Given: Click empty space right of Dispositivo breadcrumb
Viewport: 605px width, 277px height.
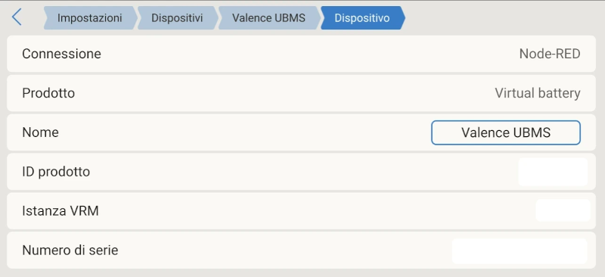Looking at the screenshot, I should point(501,17).
